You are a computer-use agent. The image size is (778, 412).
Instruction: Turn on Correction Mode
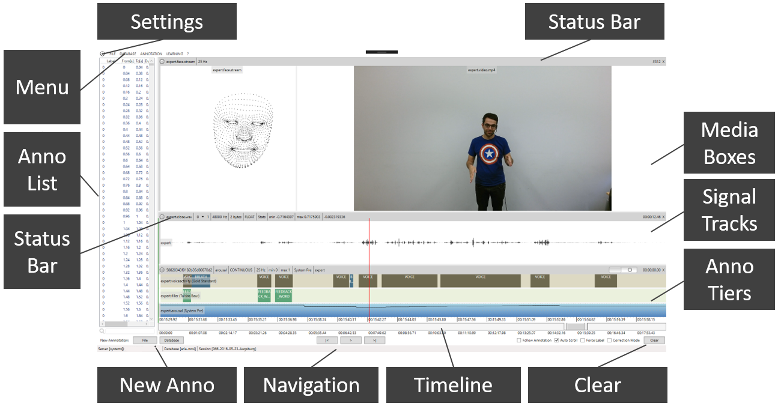tap(608, 340)
